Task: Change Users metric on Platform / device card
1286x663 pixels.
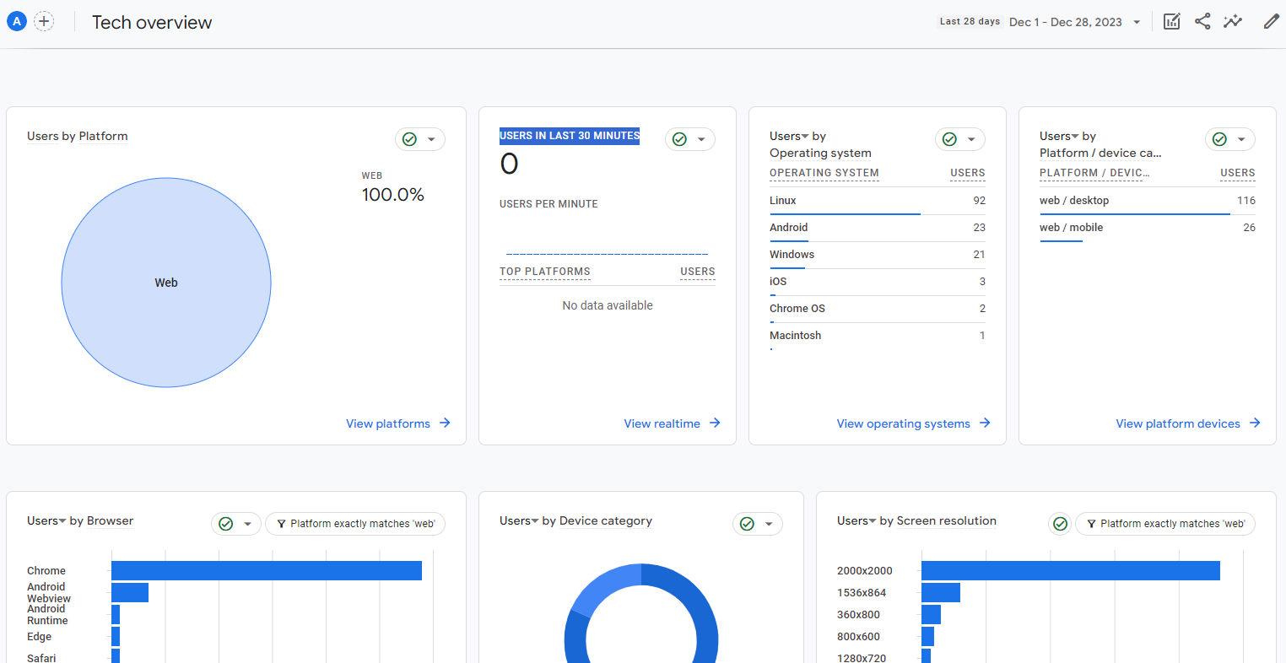Action: tap(1059, 136)
